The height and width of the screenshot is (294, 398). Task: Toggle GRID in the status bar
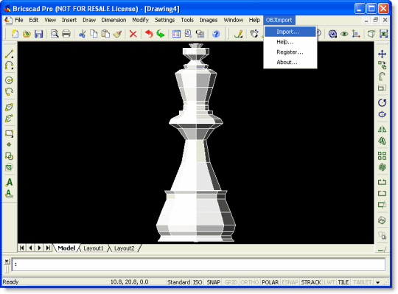click(231, 282)
